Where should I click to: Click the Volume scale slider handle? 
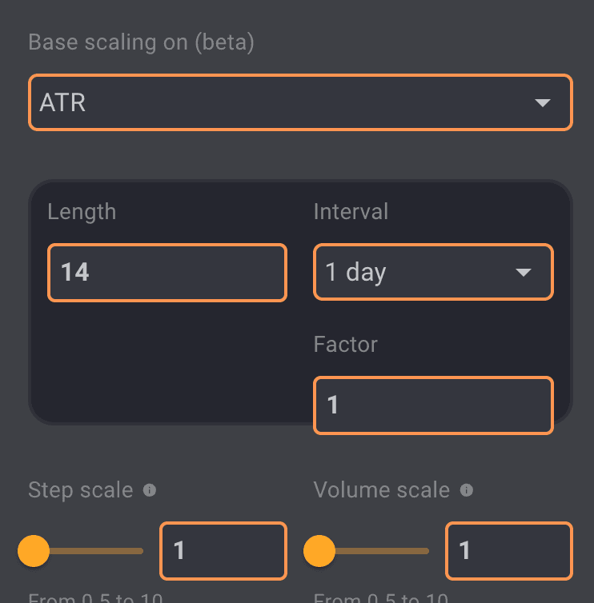coord(319,550)
